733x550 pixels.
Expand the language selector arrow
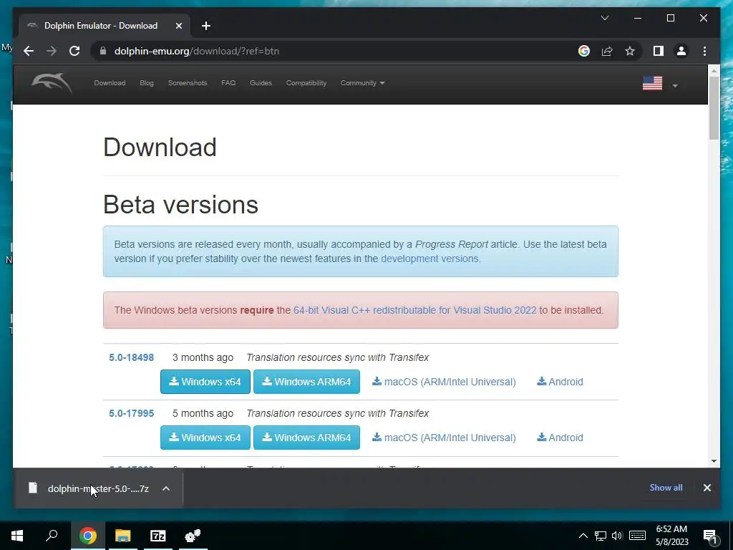(674, 86)
